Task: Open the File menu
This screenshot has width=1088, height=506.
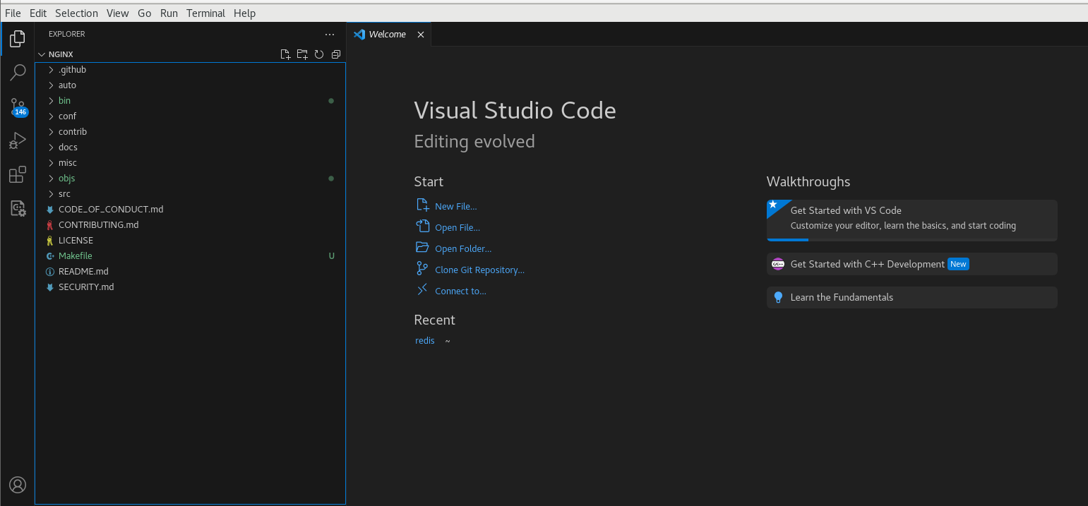Action: pyautogui.click(x=13, y=13)
